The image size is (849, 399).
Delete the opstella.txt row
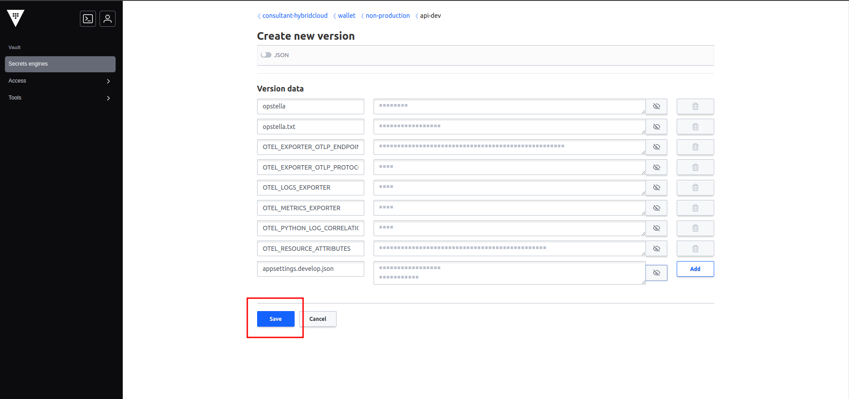click(695, 127)
